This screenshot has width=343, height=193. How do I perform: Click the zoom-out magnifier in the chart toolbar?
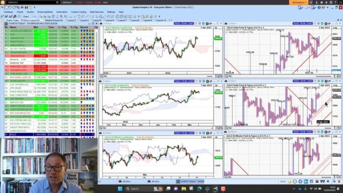[x=65, y=16]
